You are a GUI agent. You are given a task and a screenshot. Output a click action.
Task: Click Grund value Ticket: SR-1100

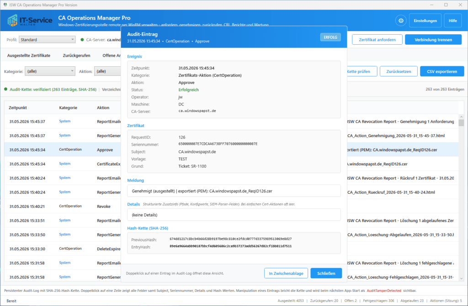coord(192,166)
